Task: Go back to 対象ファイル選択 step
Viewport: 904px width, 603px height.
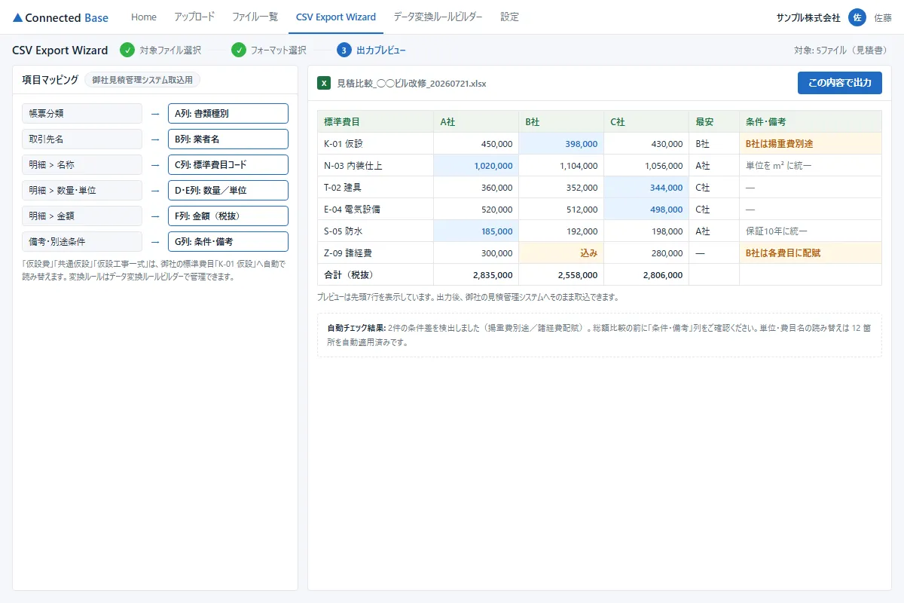Action: 170,51
